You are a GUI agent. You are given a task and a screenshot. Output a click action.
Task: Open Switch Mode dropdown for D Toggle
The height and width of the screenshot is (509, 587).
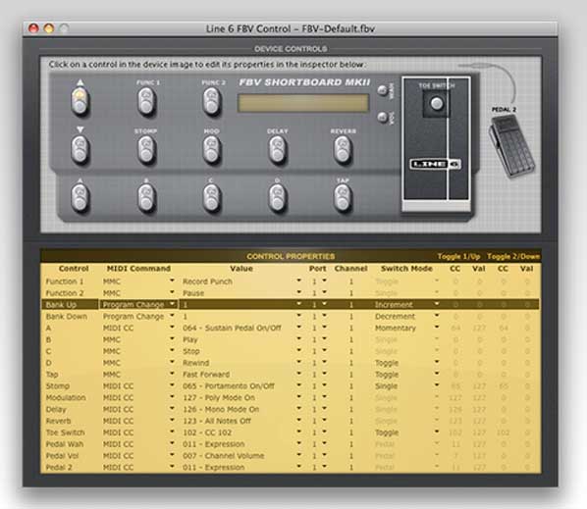(437, 362)
